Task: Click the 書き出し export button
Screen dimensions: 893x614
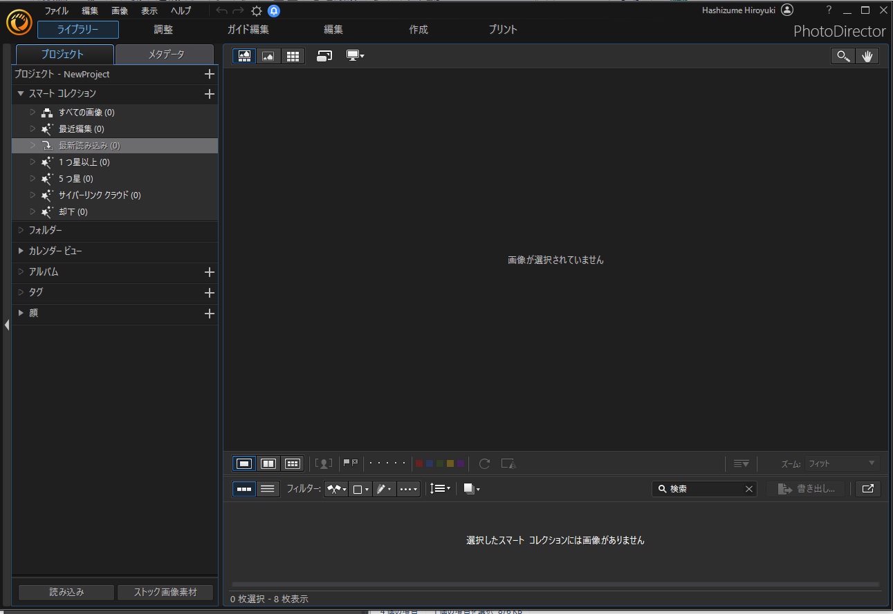Action: click(806, 489)
